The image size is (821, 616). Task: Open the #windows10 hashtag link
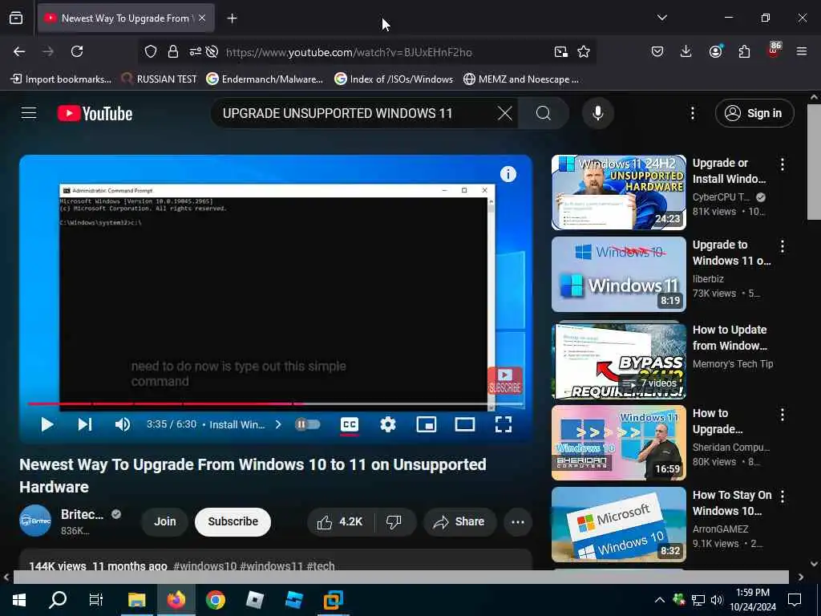point(204,565)
